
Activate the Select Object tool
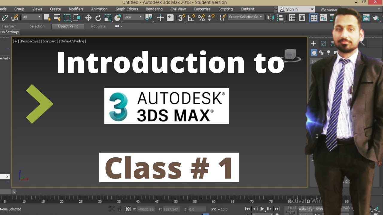tap(47, 18)
